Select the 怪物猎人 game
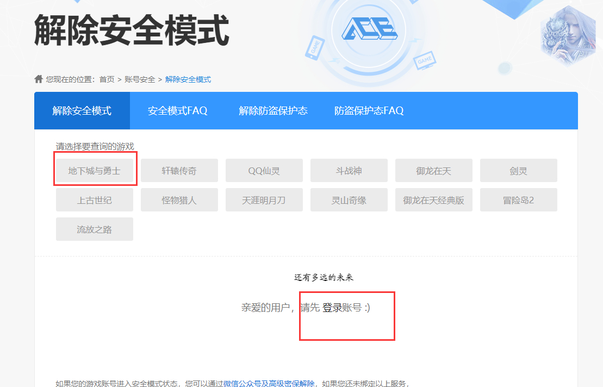 pyautogui.click(x=179, y=199)
